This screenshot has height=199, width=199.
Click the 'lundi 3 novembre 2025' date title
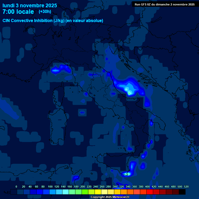(x=30, y=5)
